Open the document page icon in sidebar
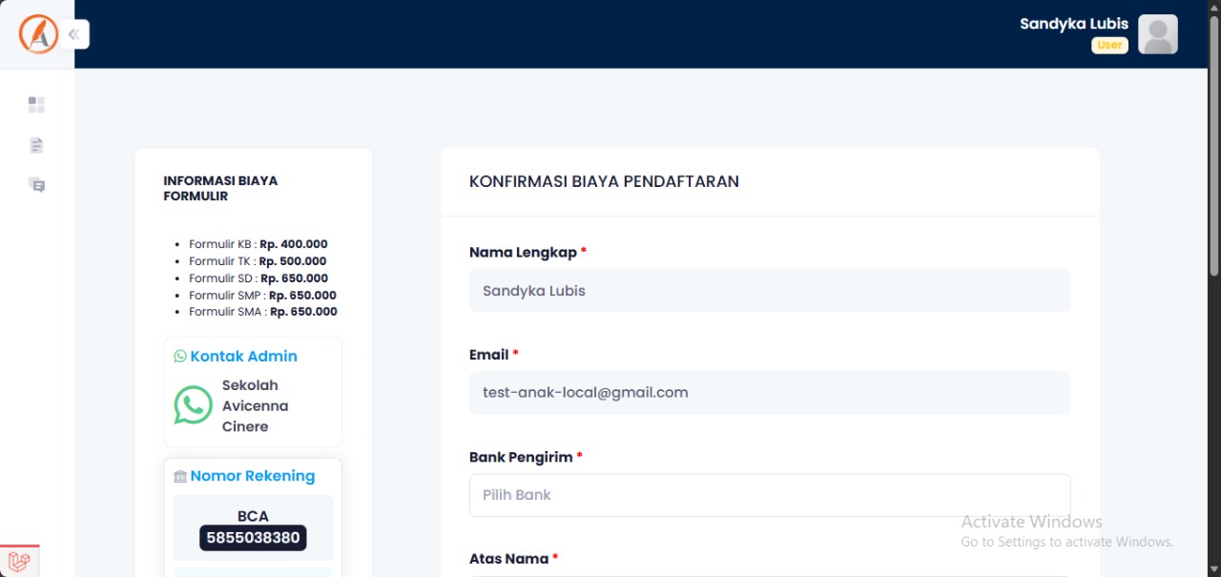 [36, 145]
